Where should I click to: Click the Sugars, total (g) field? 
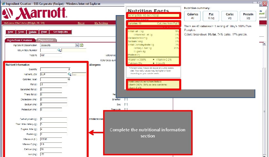(x=54, y=129)
